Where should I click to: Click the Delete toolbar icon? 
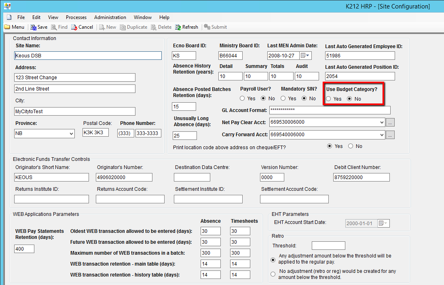click(x=154, y=27)
